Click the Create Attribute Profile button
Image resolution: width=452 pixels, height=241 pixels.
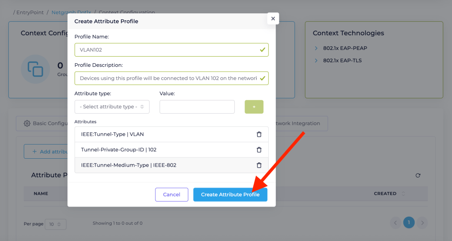(230, 195)
